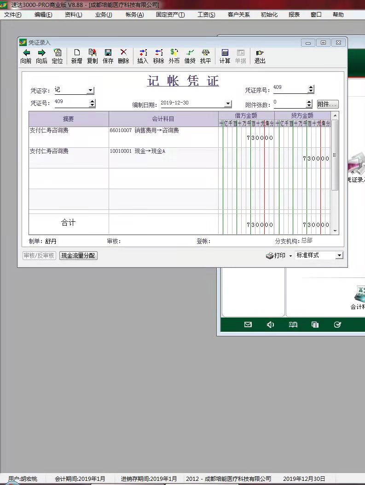Save the voucher using 保存 icon
The image size is (365, 485).
[x=108, y=53]
